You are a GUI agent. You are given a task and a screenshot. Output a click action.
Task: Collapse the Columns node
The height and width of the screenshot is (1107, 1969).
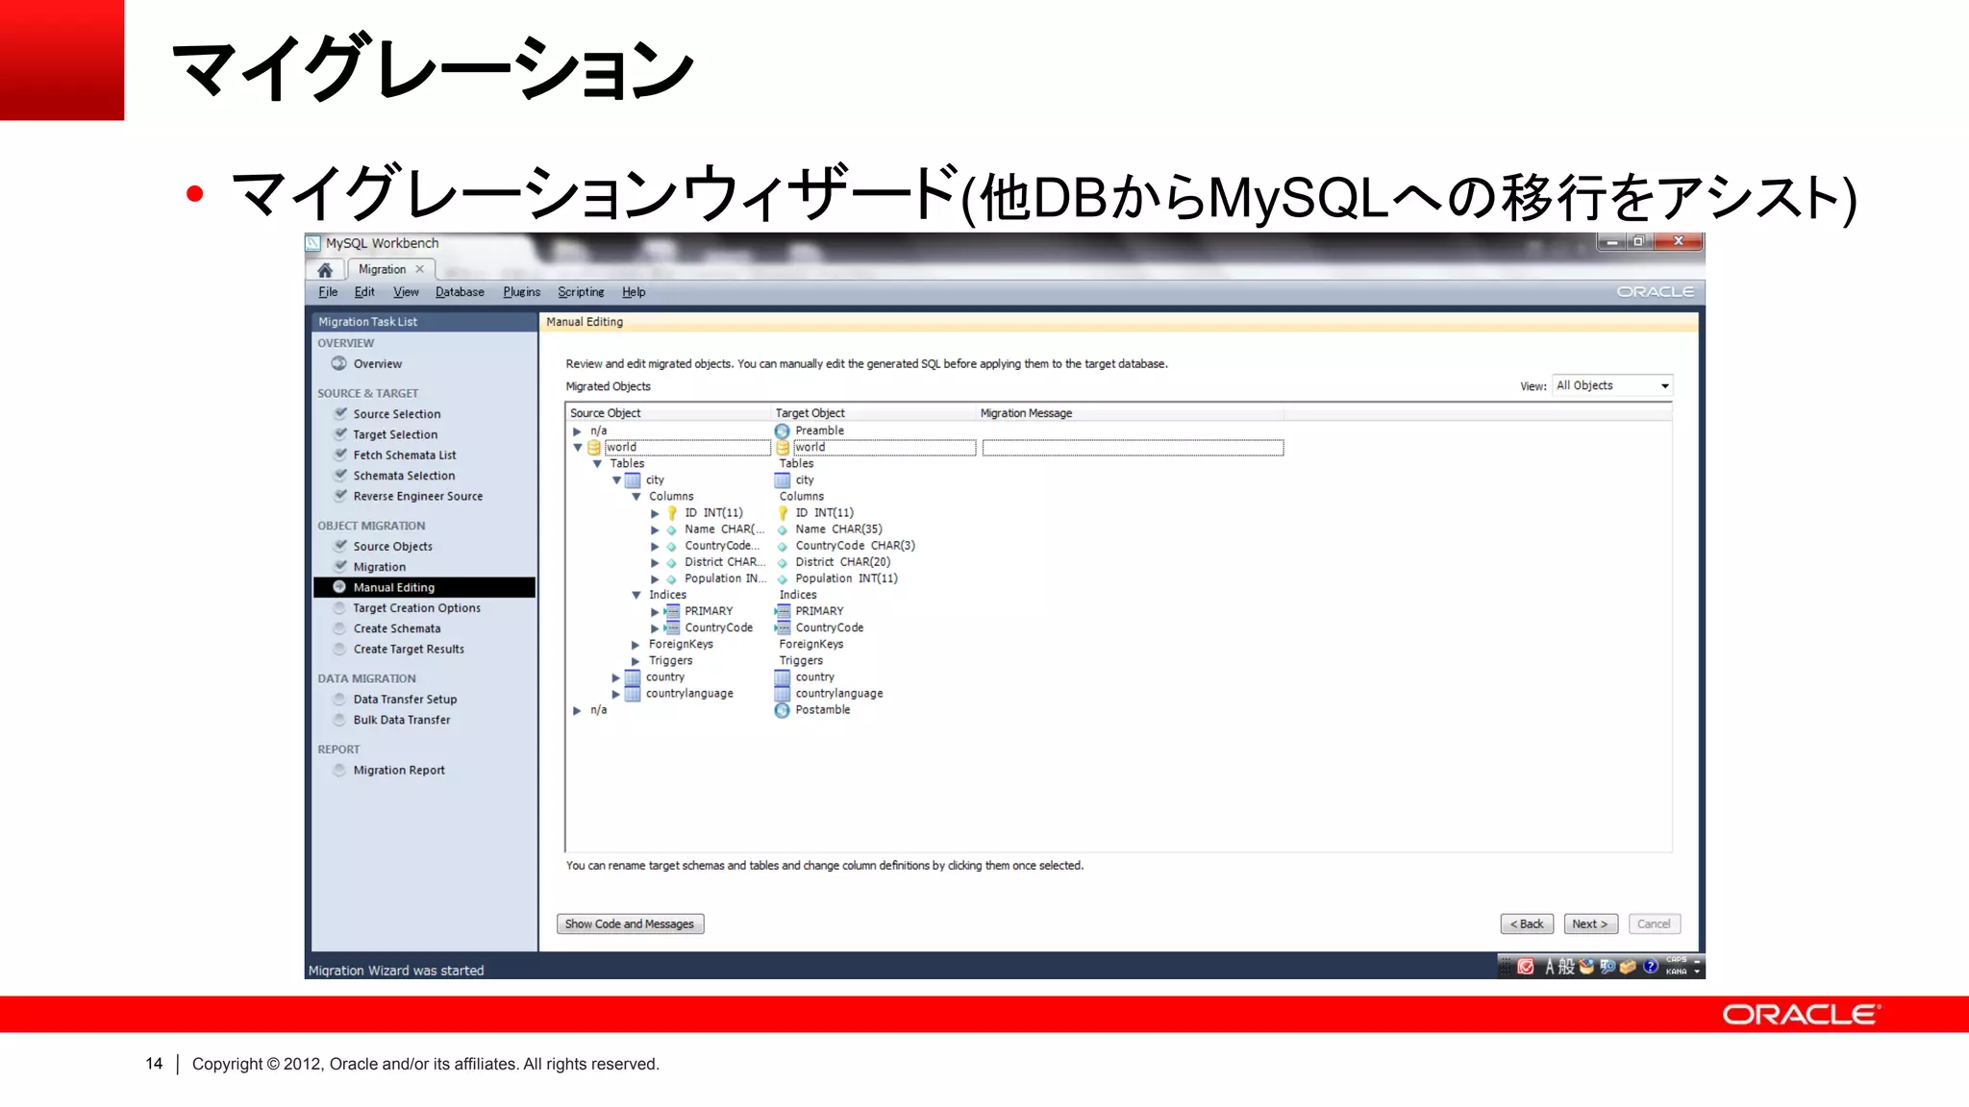(x=636, y=497)
